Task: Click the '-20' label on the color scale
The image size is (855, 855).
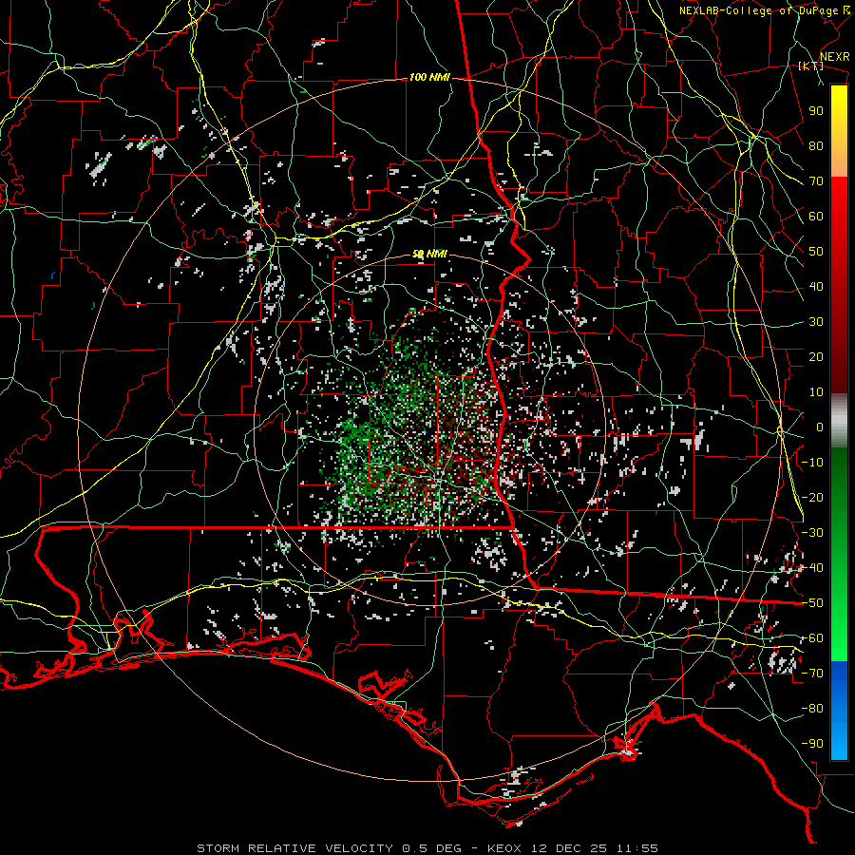Action: click(x=812, y=497)
